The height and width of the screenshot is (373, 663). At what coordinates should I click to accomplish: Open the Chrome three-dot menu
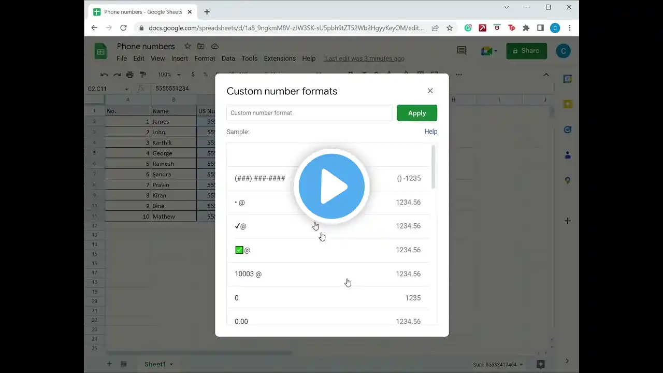570,28
